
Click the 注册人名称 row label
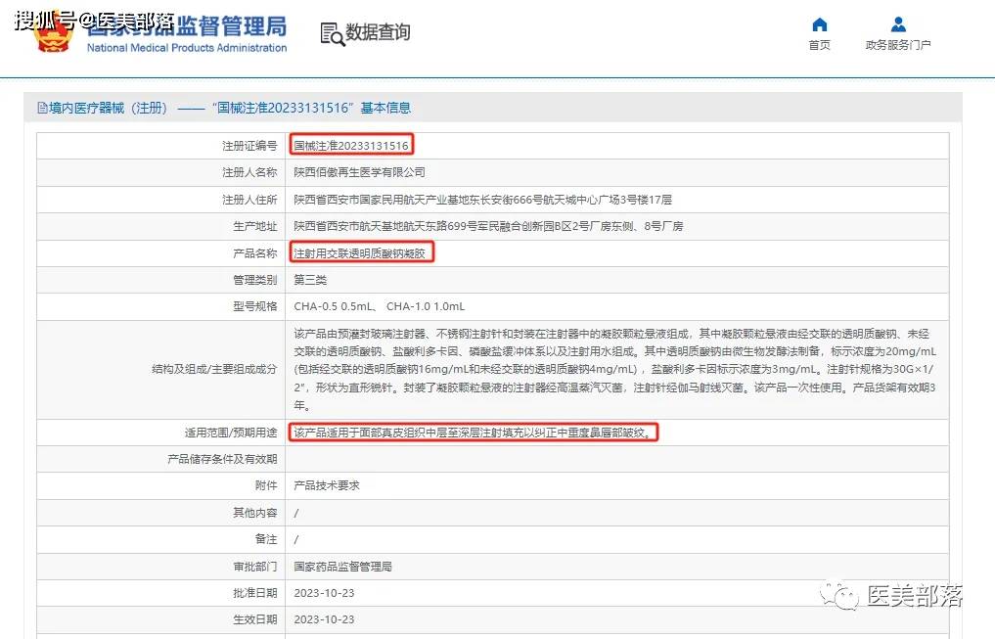coord(249,172)
